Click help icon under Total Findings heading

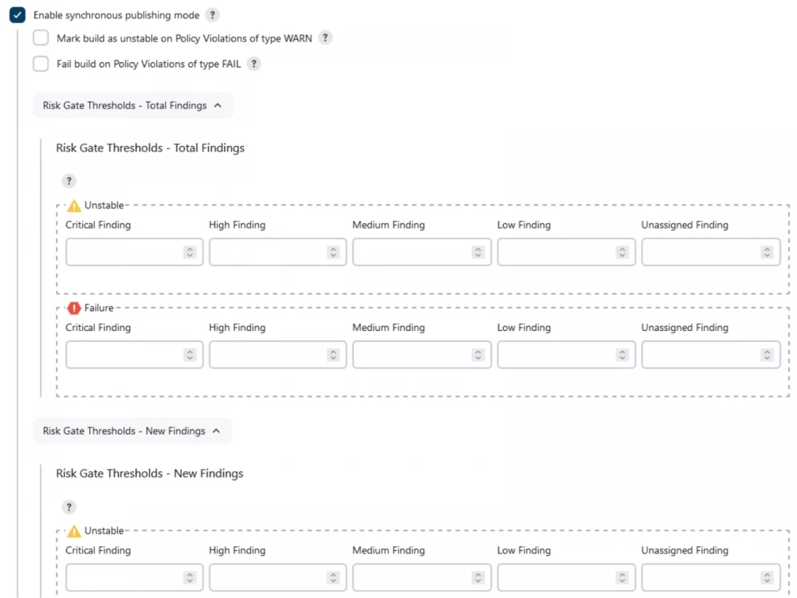tap(69, 181)
